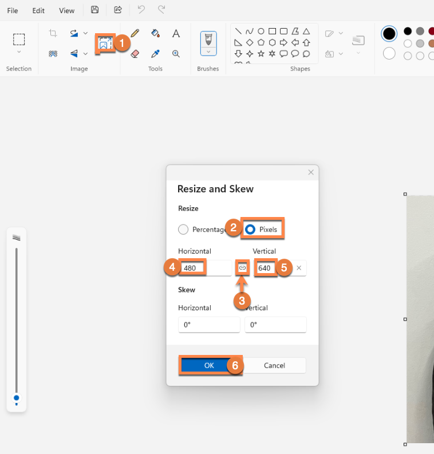The width and height of the screenshot is (434, 454).
Task: Expand the Rotate options dropdown
Action: click(85, 33)
